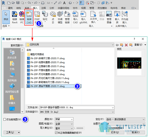Click the Print icon in quick toolbar
Screen dimensions: 150x138
(43, 3)
